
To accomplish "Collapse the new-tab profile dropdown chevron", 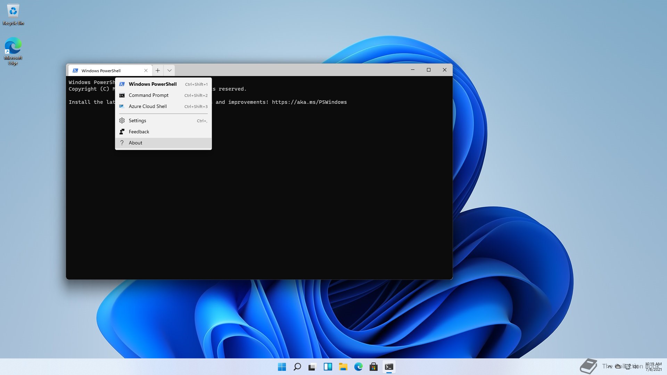I will (169, 70).
